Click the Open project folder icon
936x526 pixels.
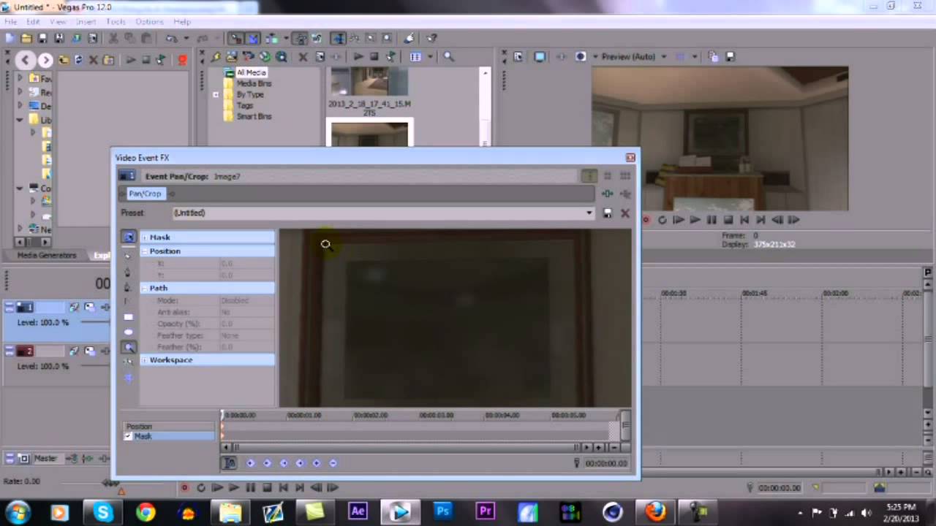click(26, 38)
